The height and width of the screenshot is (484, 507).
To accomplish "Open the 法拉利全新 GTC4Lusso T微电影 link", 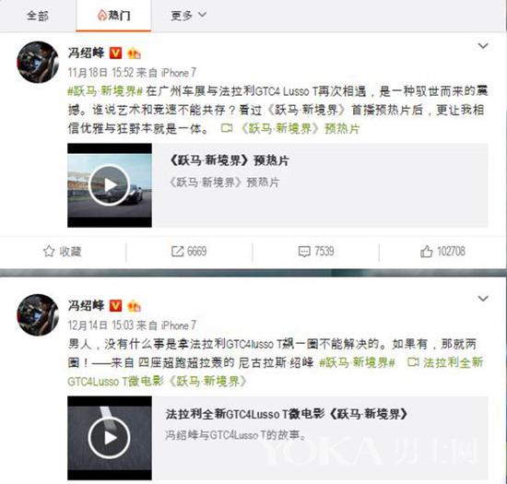I will coord(276,372).
